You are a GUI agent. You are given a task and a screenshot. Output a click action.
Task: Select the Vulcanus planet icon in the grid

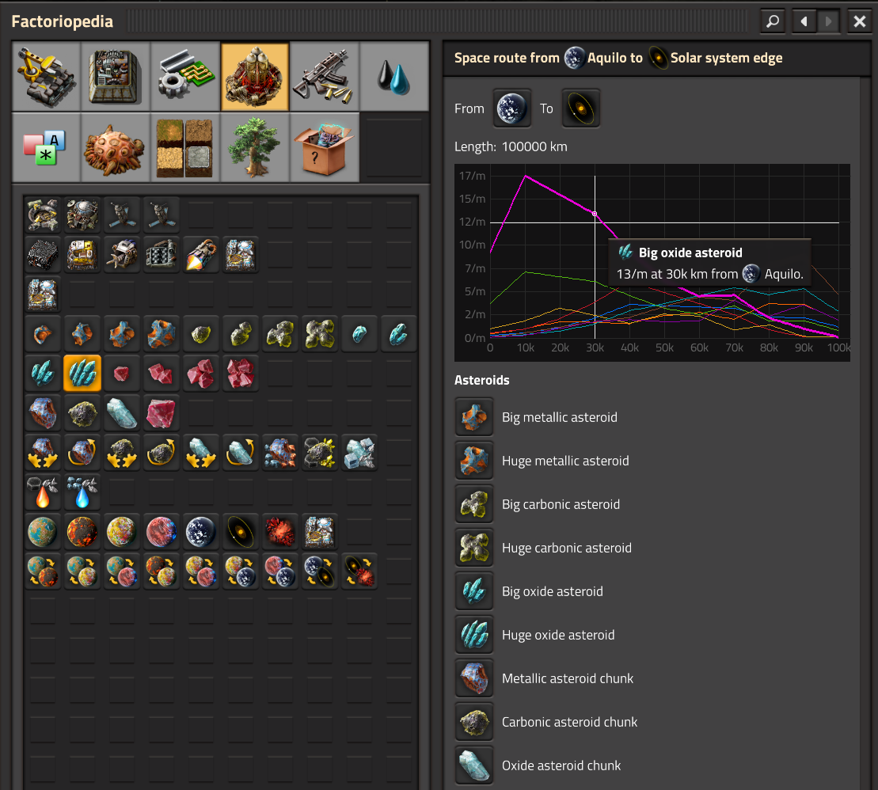tap(82, 532)
